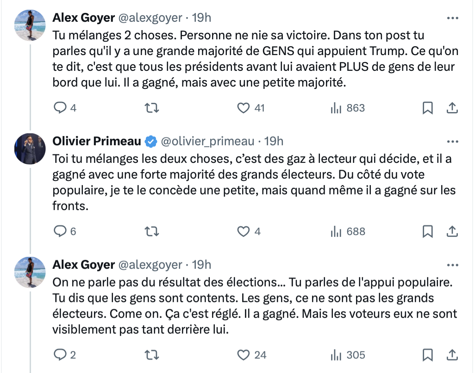475x373 pixels.
Task: Share the last Alex Goyer tweet
Action: (x=452, y=355)
